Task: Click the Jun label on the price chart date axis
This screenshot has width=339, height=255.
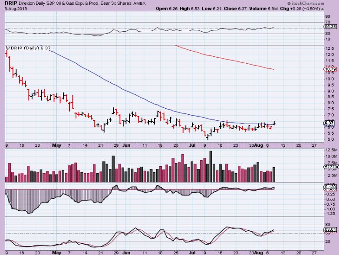Action: pyautogui.click(x=126, y=145)
